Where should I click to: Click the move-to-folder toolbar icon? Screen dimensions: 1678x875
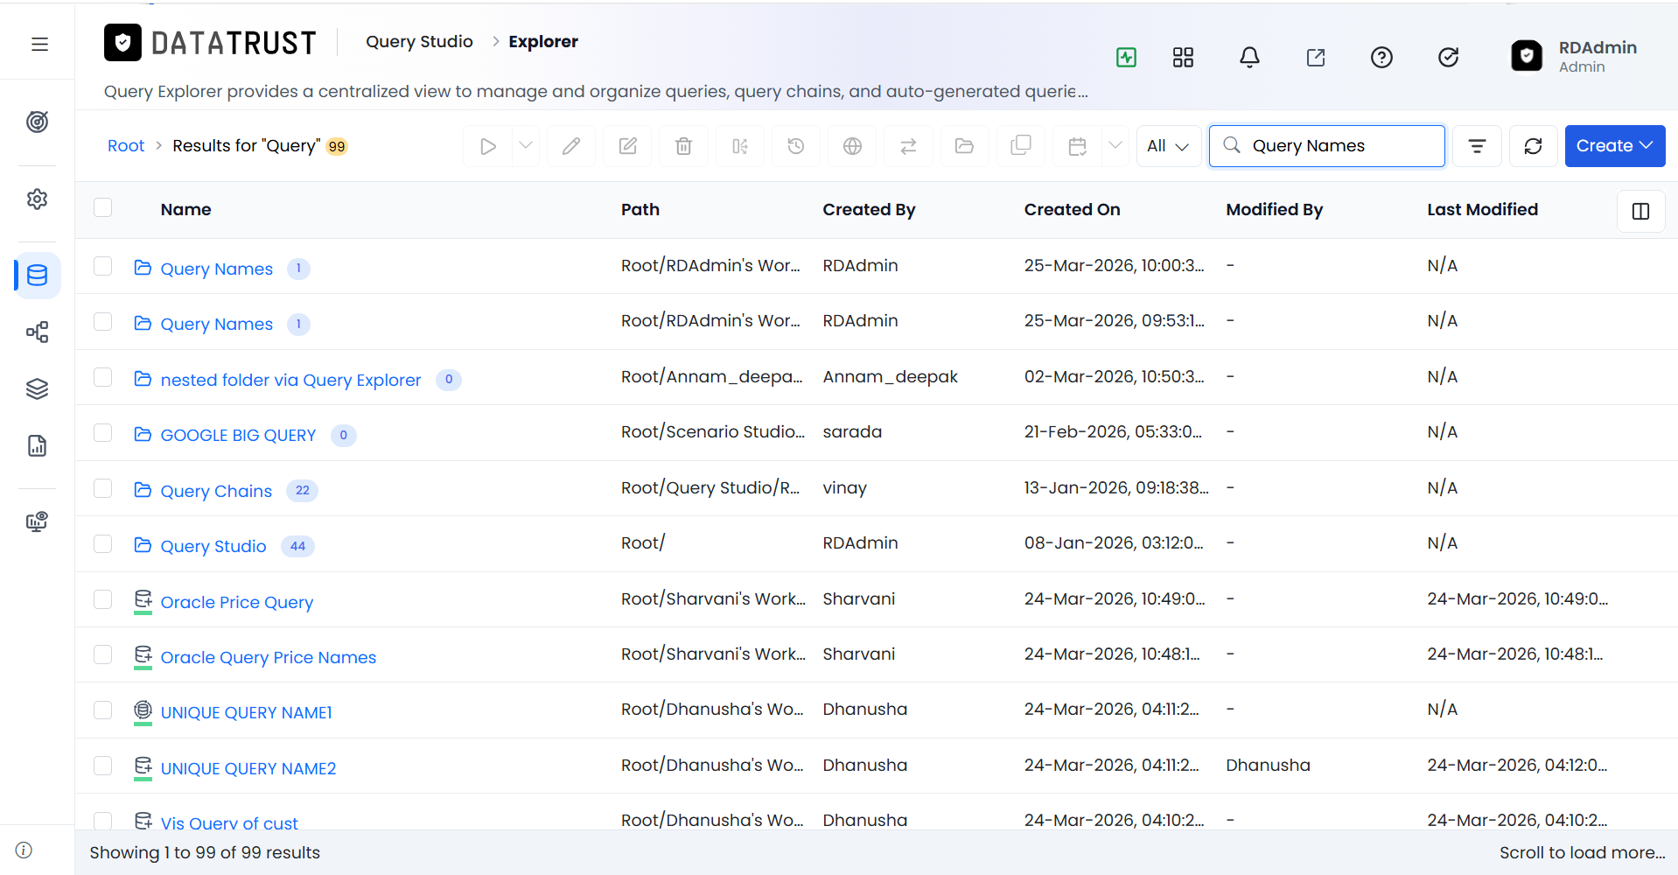[965, 146]
